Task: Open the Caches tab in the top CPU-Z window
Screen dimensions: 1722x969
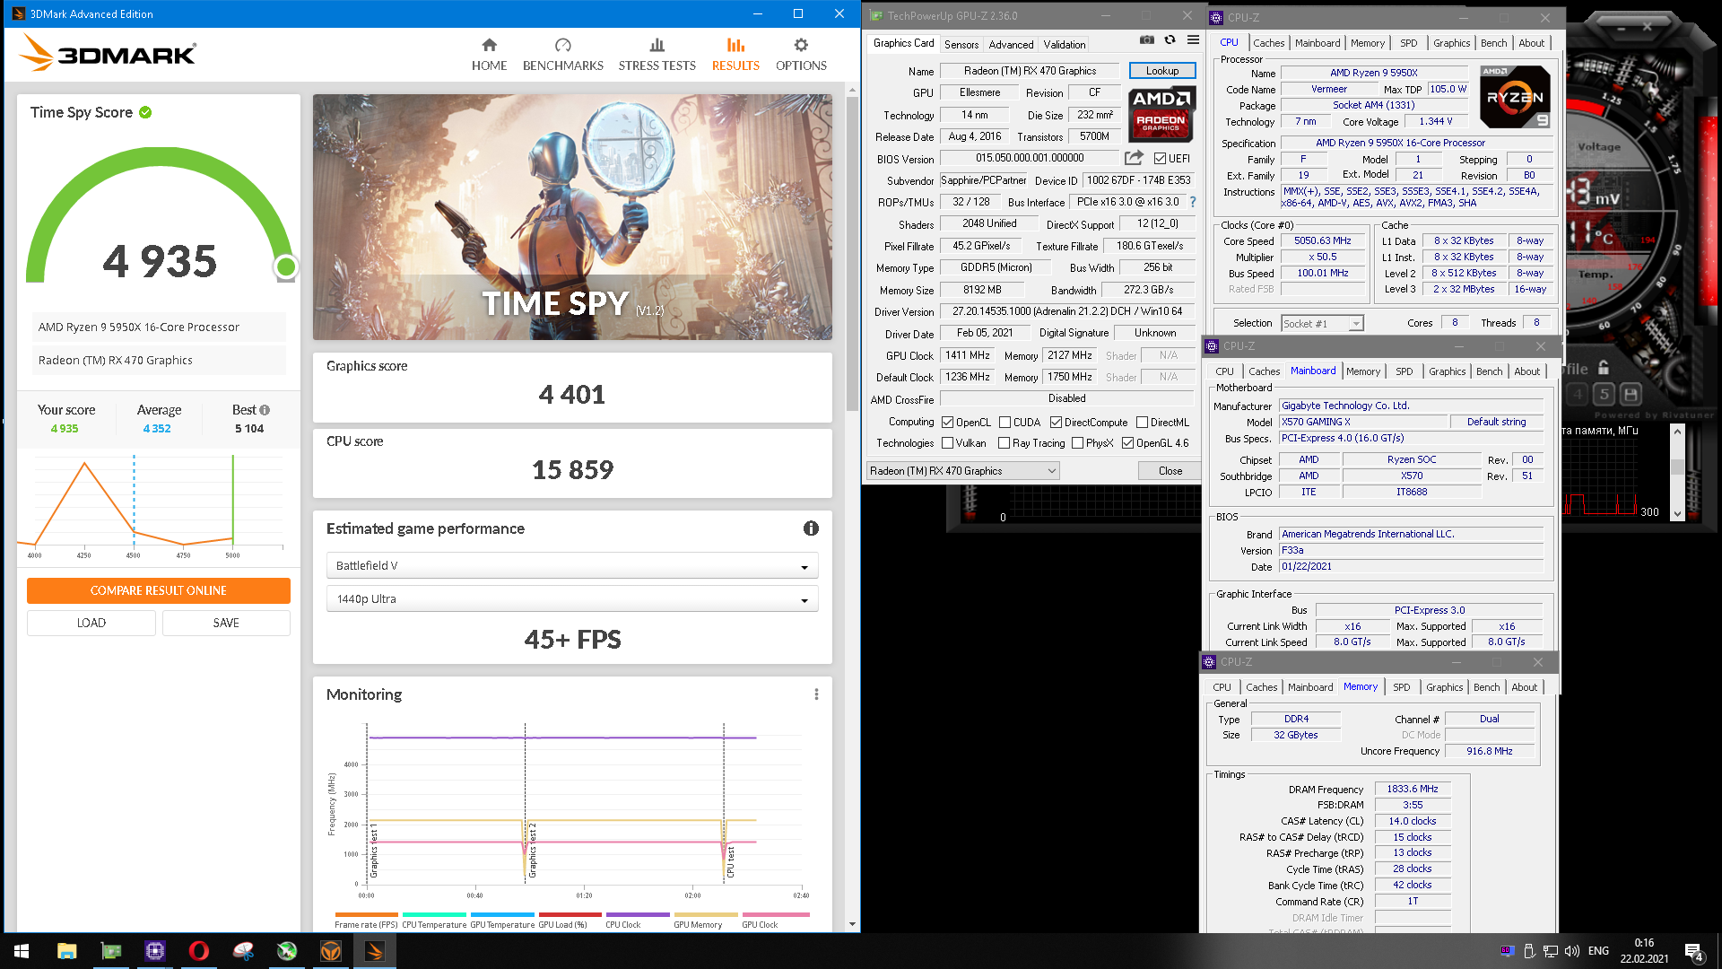Action: click(x=1268, y=43)
